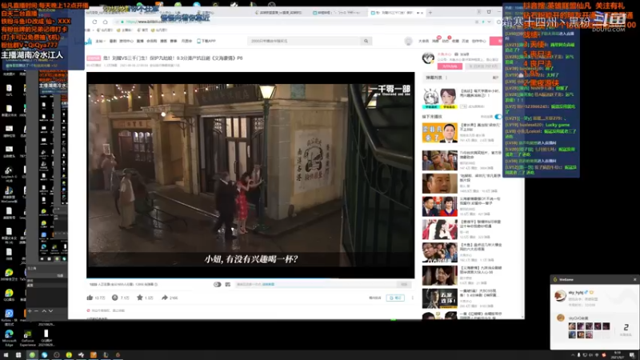Click the taskbar clock
Viewport: 640px width, 360px height.
click(x=618, y=355)
